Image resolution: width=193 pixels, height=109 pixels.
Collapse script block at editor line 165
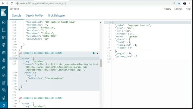pyautogui.click(x=17, y=58)
